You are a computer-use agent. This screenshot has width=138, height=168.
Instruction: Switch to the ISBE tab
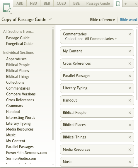(x=76, y=3)
